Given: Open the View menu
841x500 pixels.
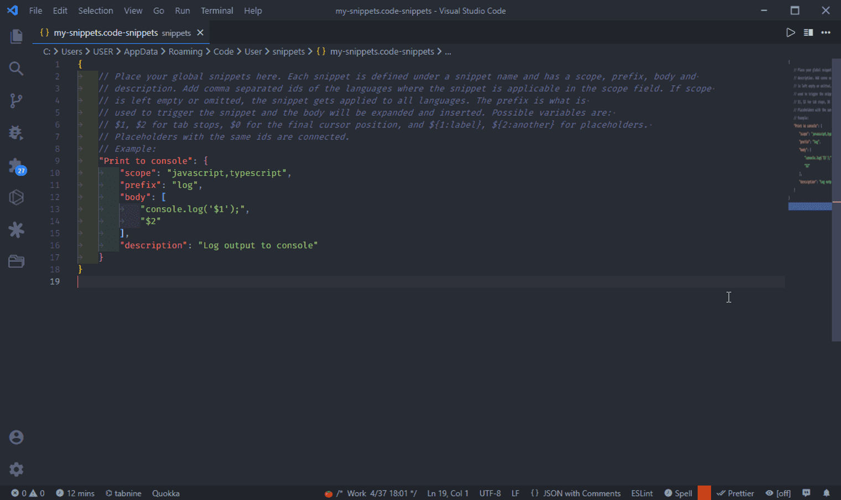Looking at the screenshot, I should click(x=133, y=10).
